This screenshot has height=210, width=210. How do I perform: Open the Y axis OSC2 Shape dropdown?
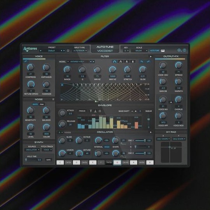click(x=179, y=139)
